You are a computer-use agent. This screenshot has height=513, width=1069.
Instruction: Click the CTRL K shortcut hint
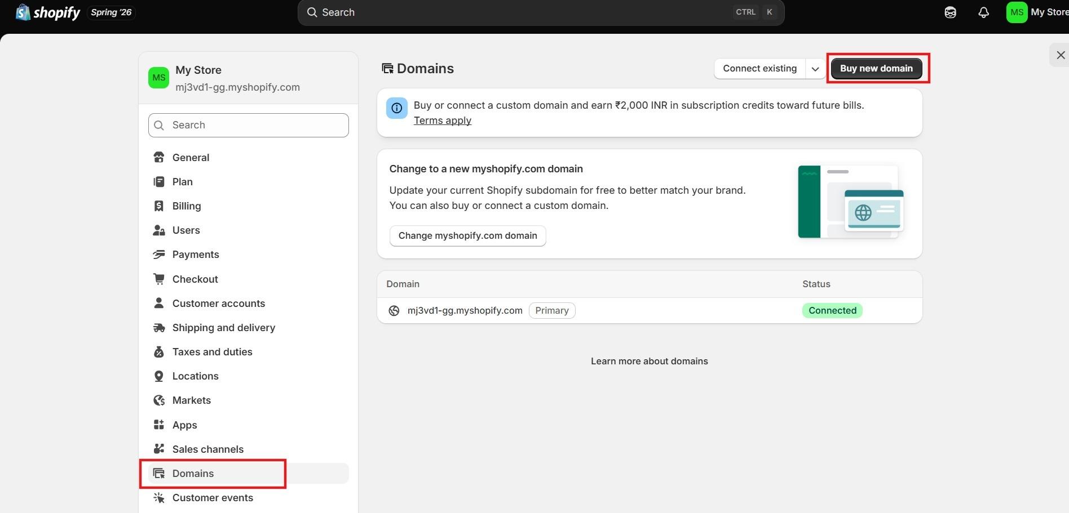pos(755,12)
